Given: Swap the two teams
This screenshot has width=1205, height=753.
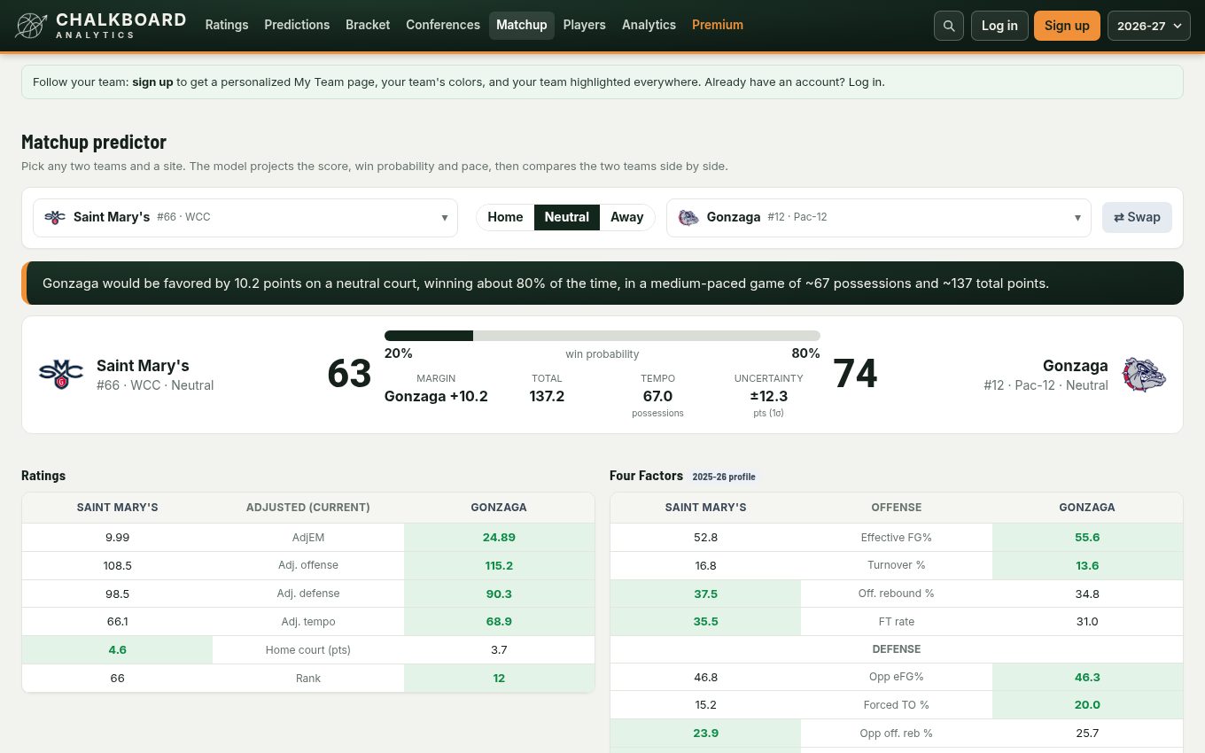Looking at the screenshot, I should click(1137, 217).
